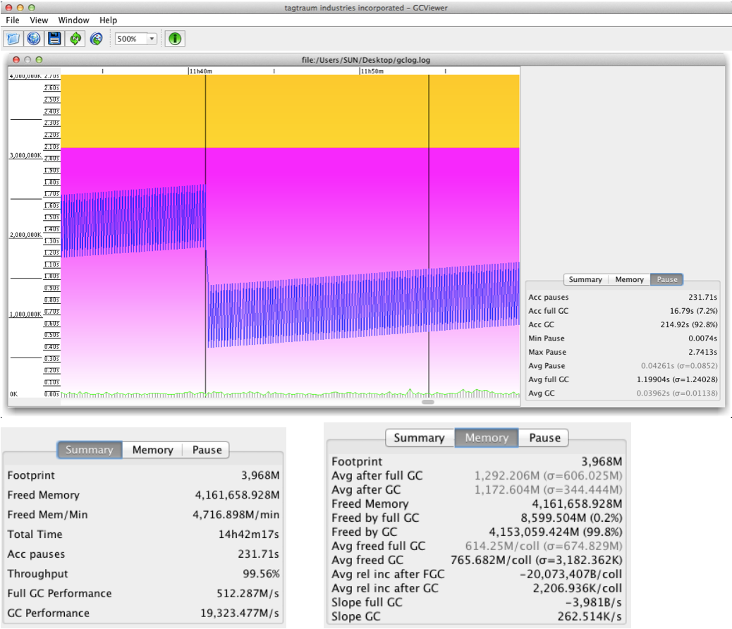Select Memory tab in the bottom-left panel
Screen dimensions: 732x629
[152, 450]
